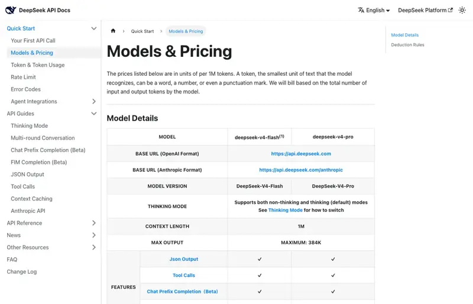
Task: Click the home icon in breadcrumb
Action: pos(113,31)
